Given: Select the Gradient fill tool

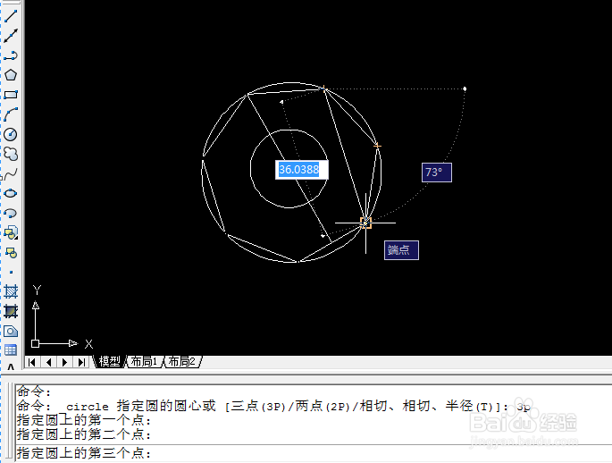Looking at the screenshot, I should (x=11, y=312).
